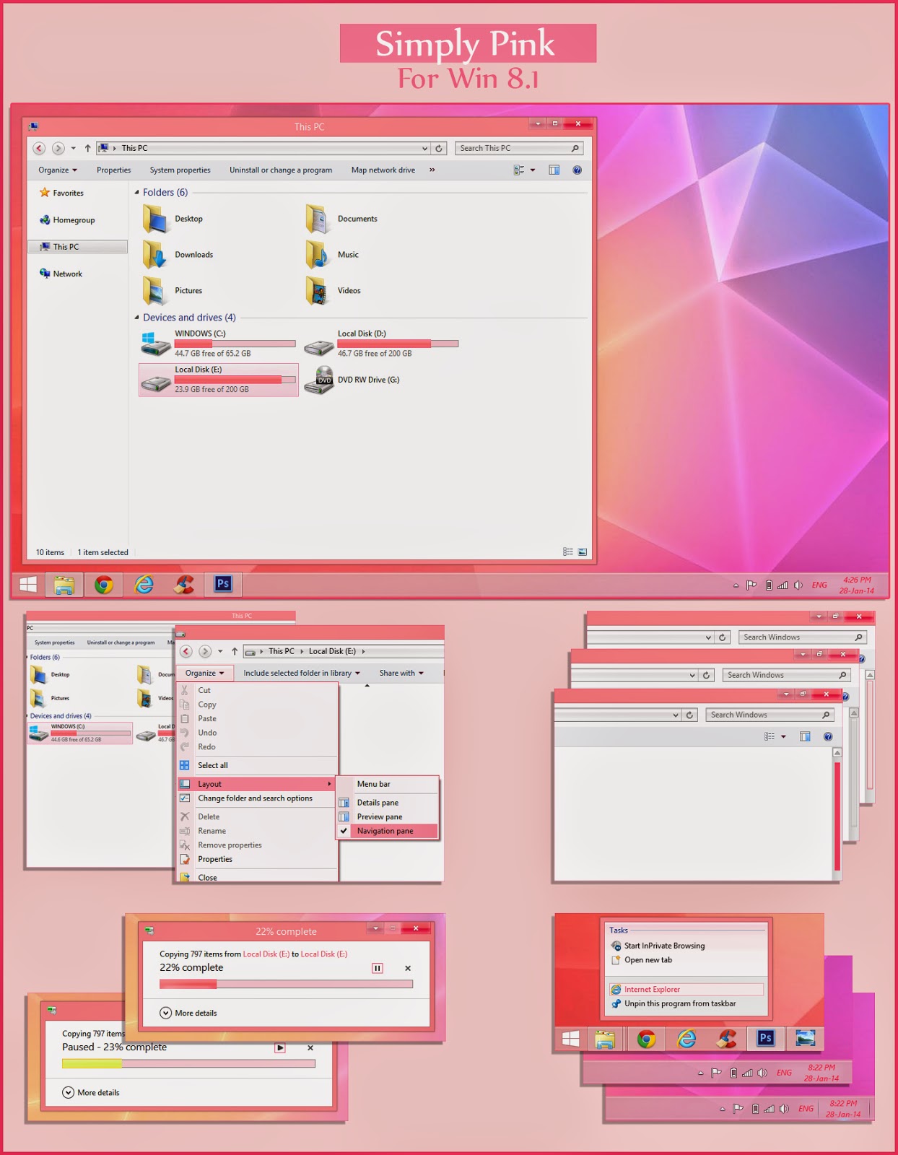Collapse Devices and drives (4) group in main window
The height and width of the screenshot is (1155, 898).
(x=137, y=318)
